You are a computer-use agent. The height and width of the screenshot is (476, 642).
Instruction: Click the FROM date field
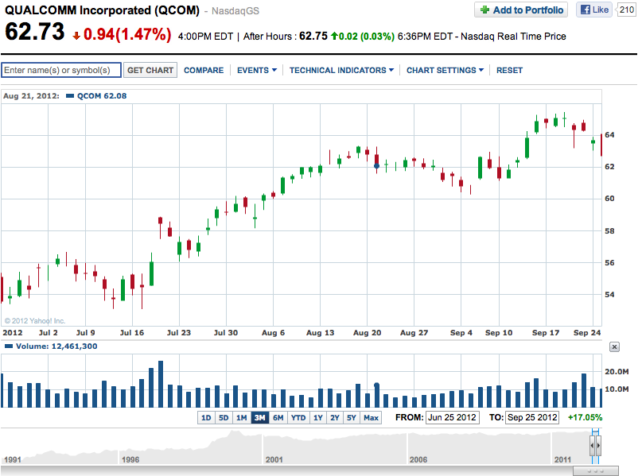pyautogui.click(x=453, y=417)
